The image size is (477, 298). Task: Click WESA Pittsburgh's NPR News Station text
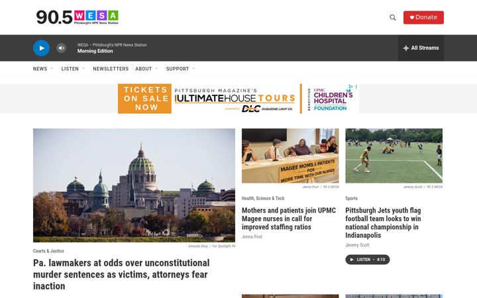coord(112,45)
